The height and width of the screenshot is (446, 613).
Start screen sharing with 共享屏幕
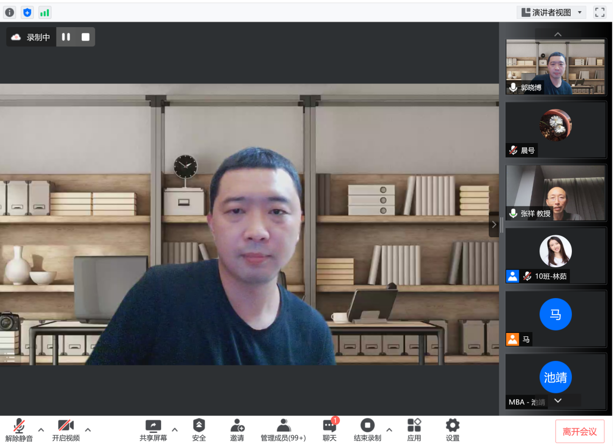pyautogui.click(x=153, y=430)
